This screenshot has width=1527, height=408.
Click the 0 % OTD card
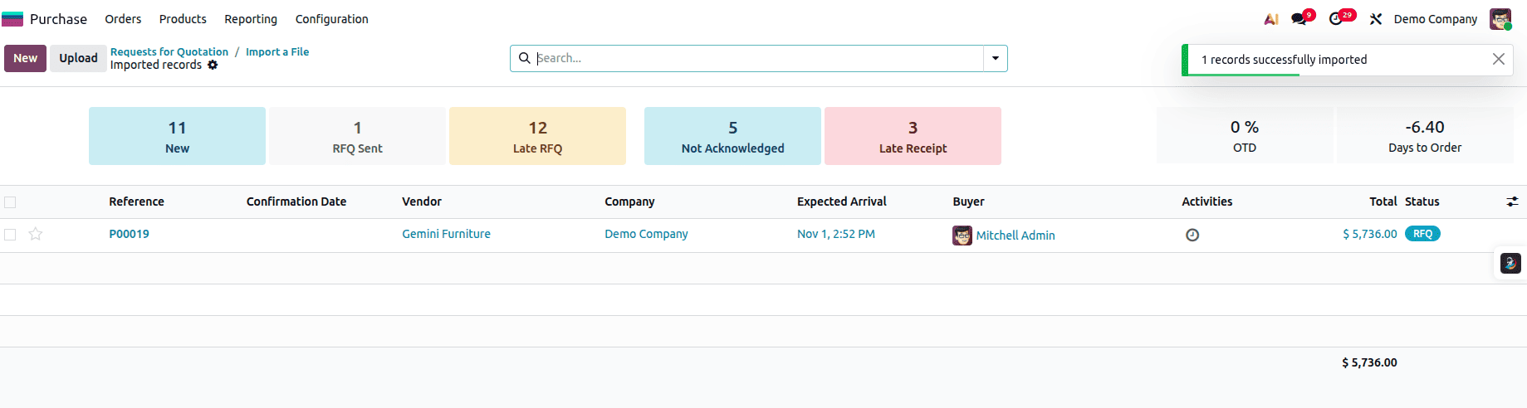click(1245, 135)
